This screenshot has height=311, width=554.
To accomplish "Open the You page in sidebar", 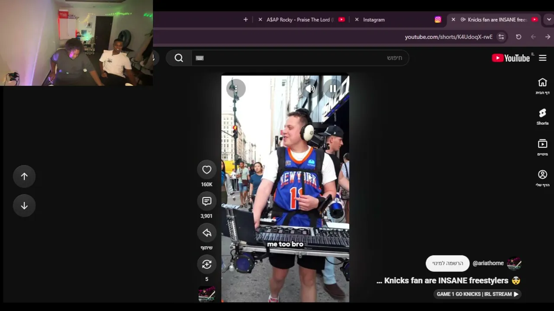I will [x=543, y=178].
